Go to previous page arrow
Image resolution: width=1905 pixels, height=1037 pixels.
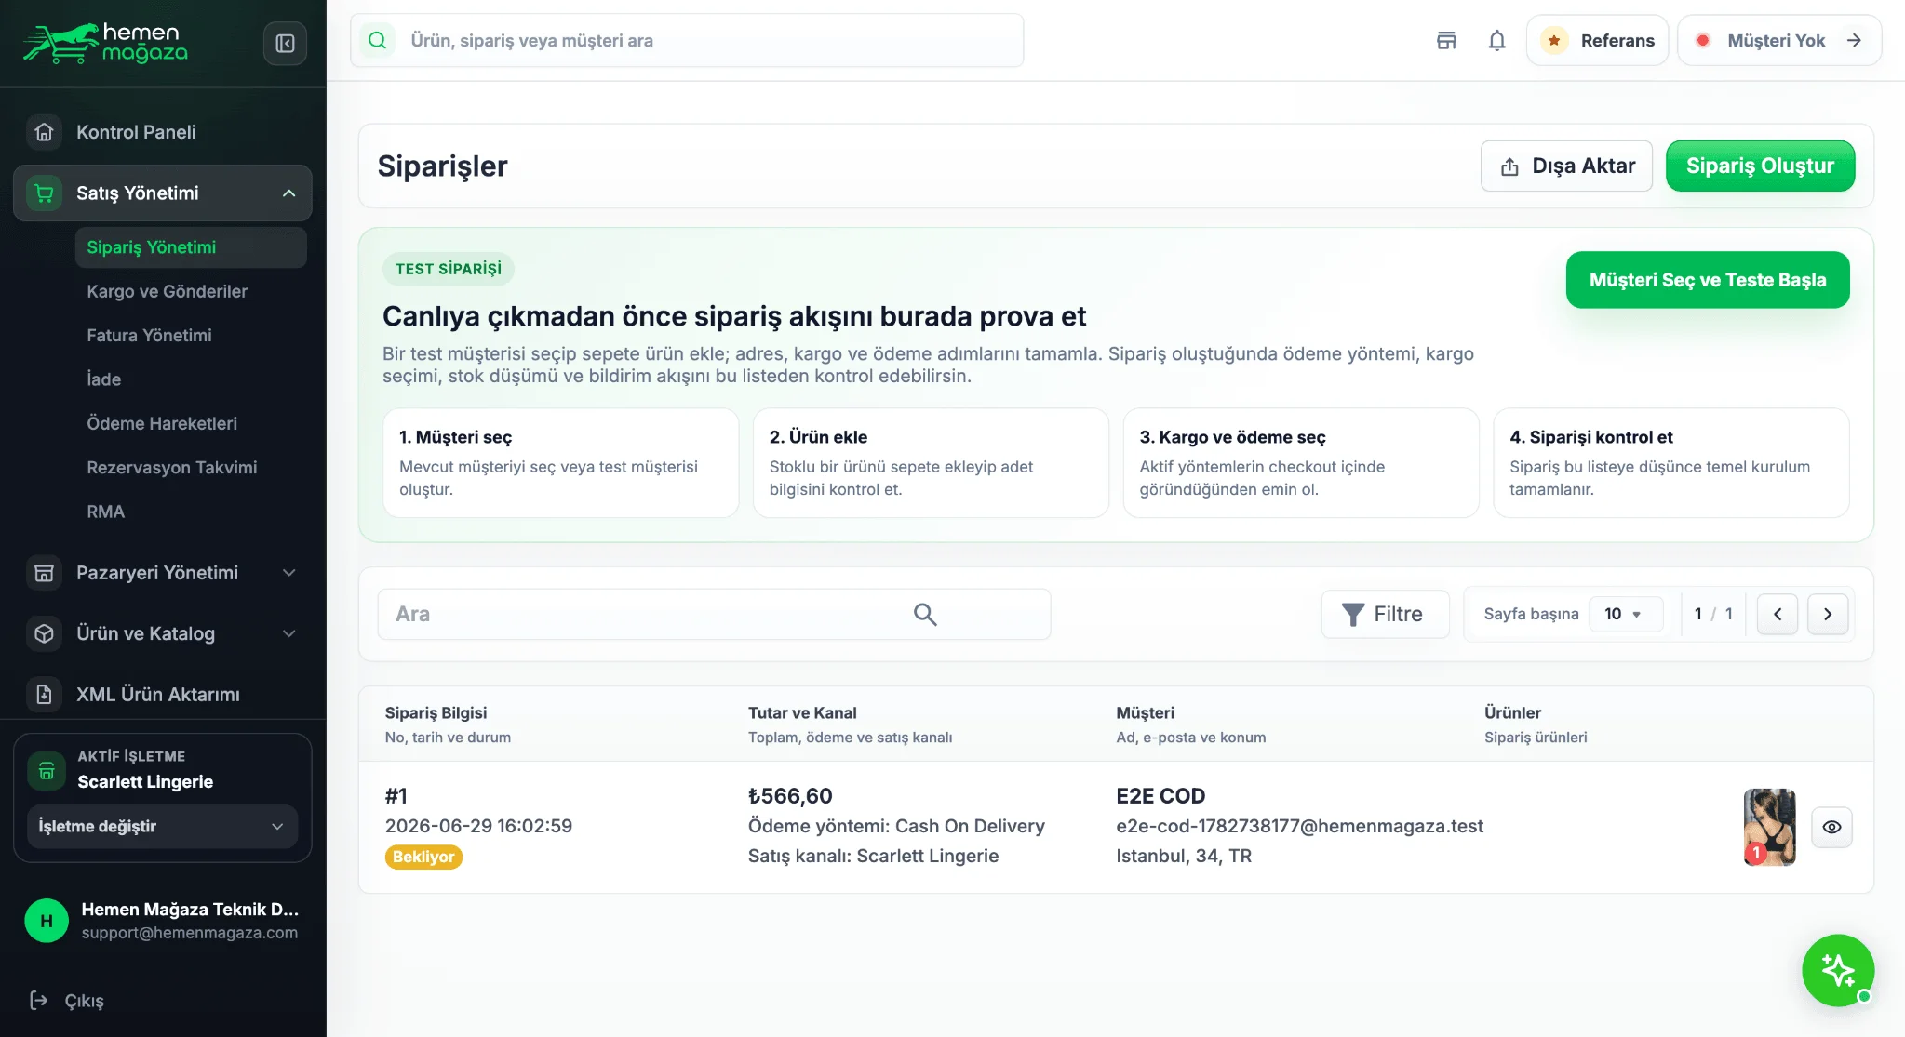pyautogui.click(x=1778, y=614)
